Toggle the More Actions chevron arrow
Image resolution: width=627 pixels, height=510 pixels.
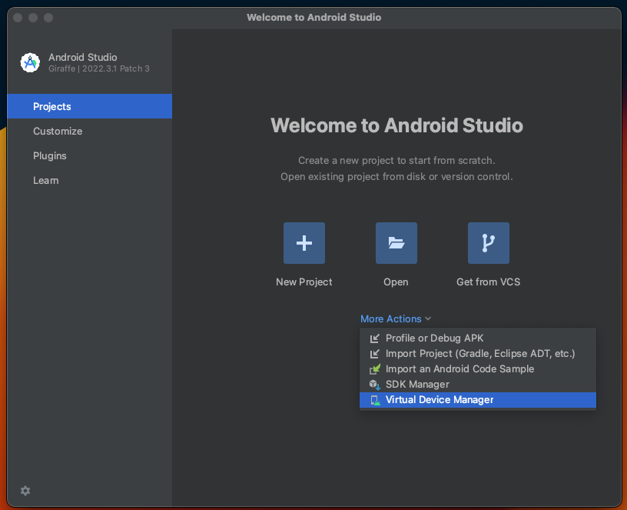click(x=428, y=318)
